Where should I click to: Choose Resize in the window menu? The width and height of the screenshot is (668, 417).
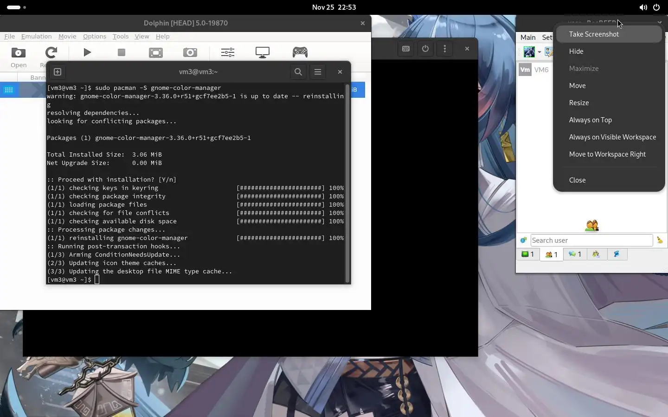click(x=609, y=103)
